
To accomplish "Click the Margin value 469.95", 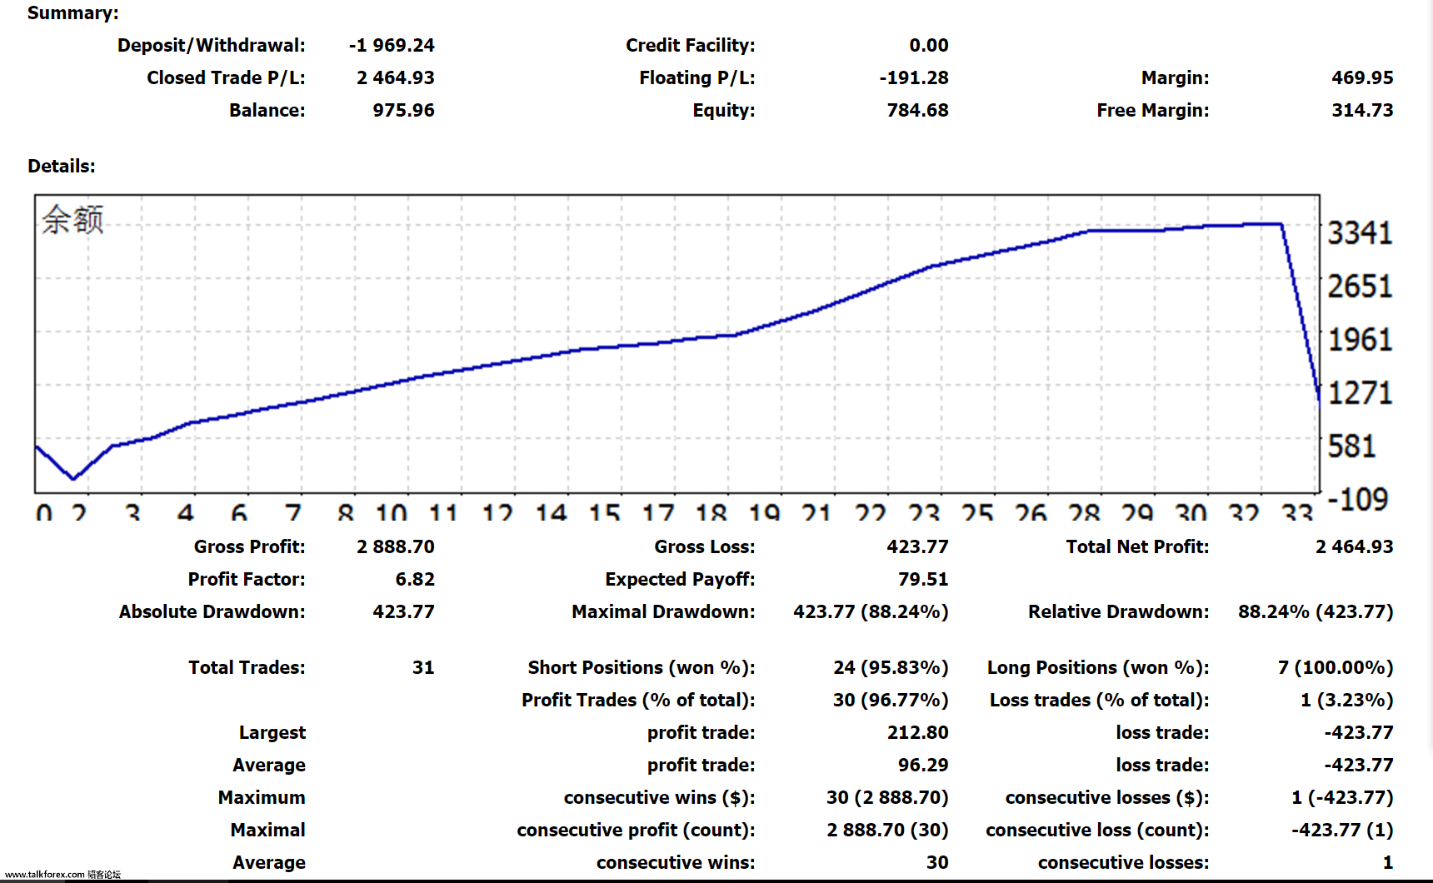I will pos(1362,77).
